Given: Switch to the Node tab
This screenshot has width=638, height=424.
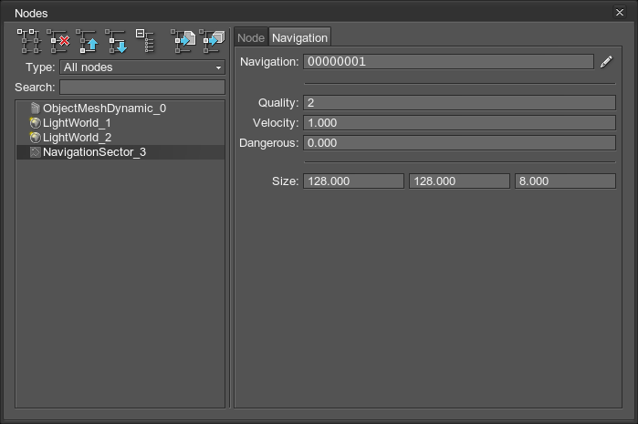Looking at the screenshot, I should (251, 37).
